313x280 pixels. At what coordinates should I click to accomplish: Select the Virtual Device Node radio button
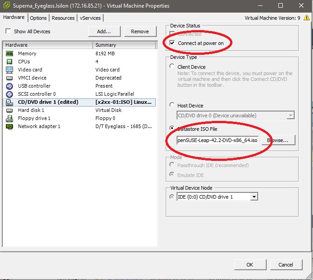tap(172, 197)
